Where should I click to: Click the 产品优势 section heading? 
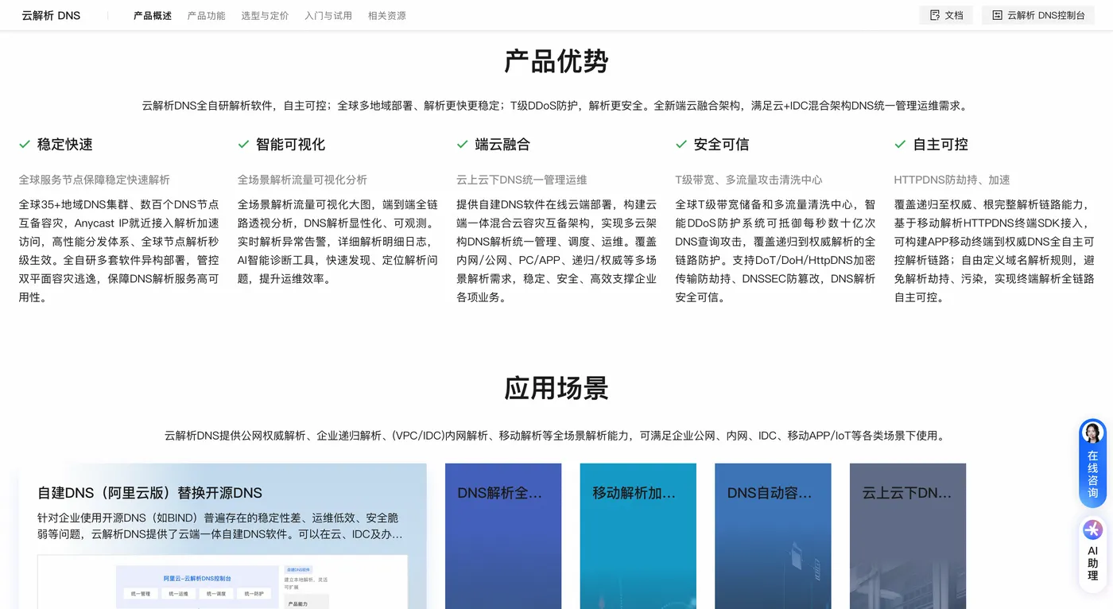(x=556, y=61)
